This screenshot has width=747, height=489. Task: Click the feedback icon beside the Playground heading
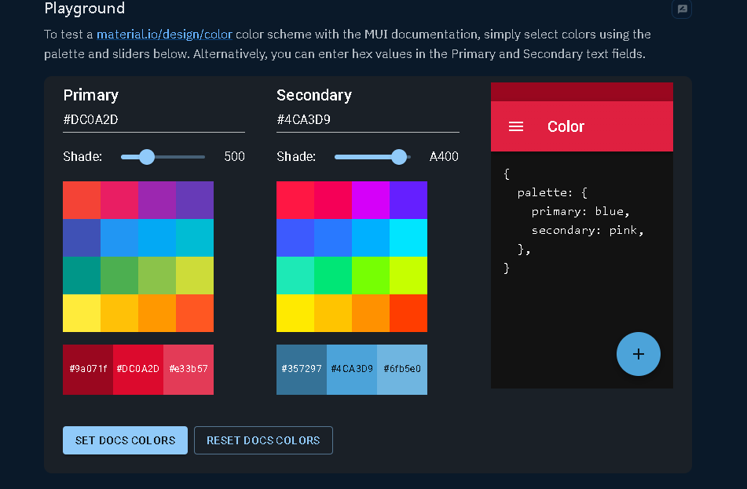[x=682, y=9]
